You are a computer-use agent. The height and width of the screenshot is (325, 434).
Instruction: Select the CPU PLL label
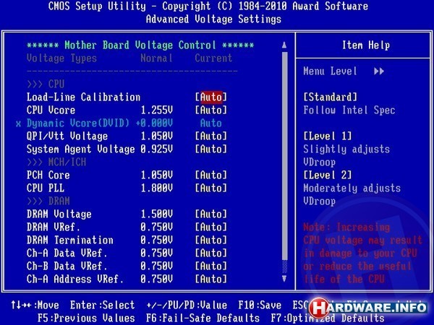pyautogui.click(x=46, y=188)
